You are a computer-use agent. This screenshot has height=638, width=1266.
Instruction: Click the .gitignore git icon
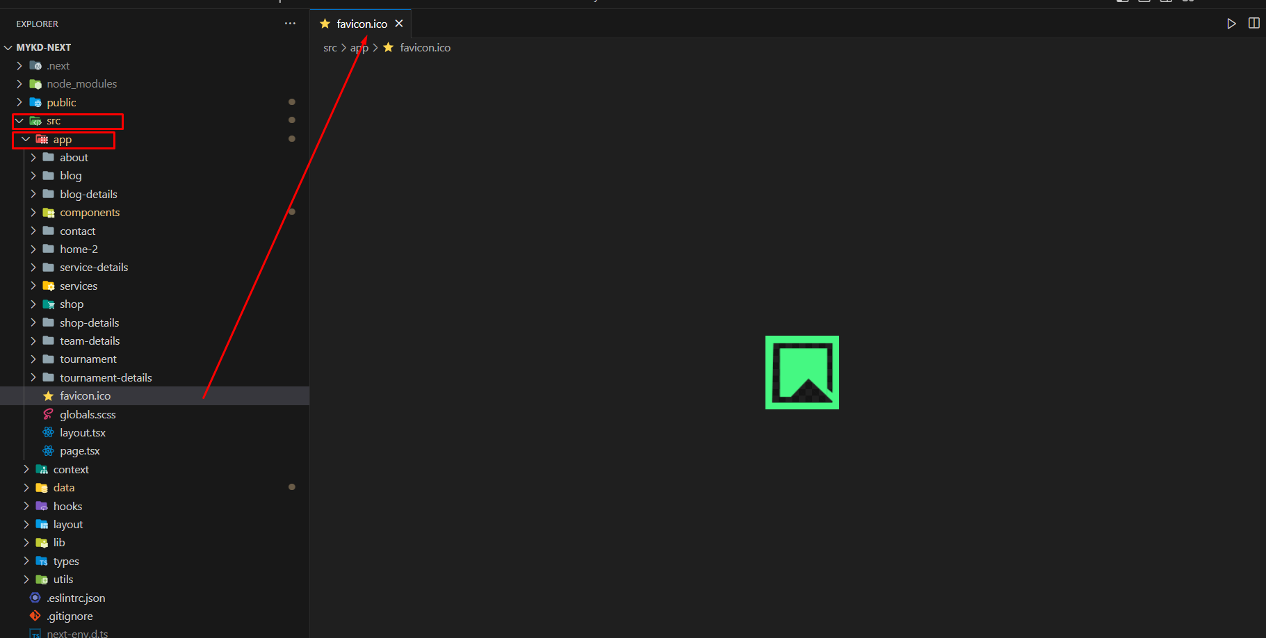(x=35, y=616)
